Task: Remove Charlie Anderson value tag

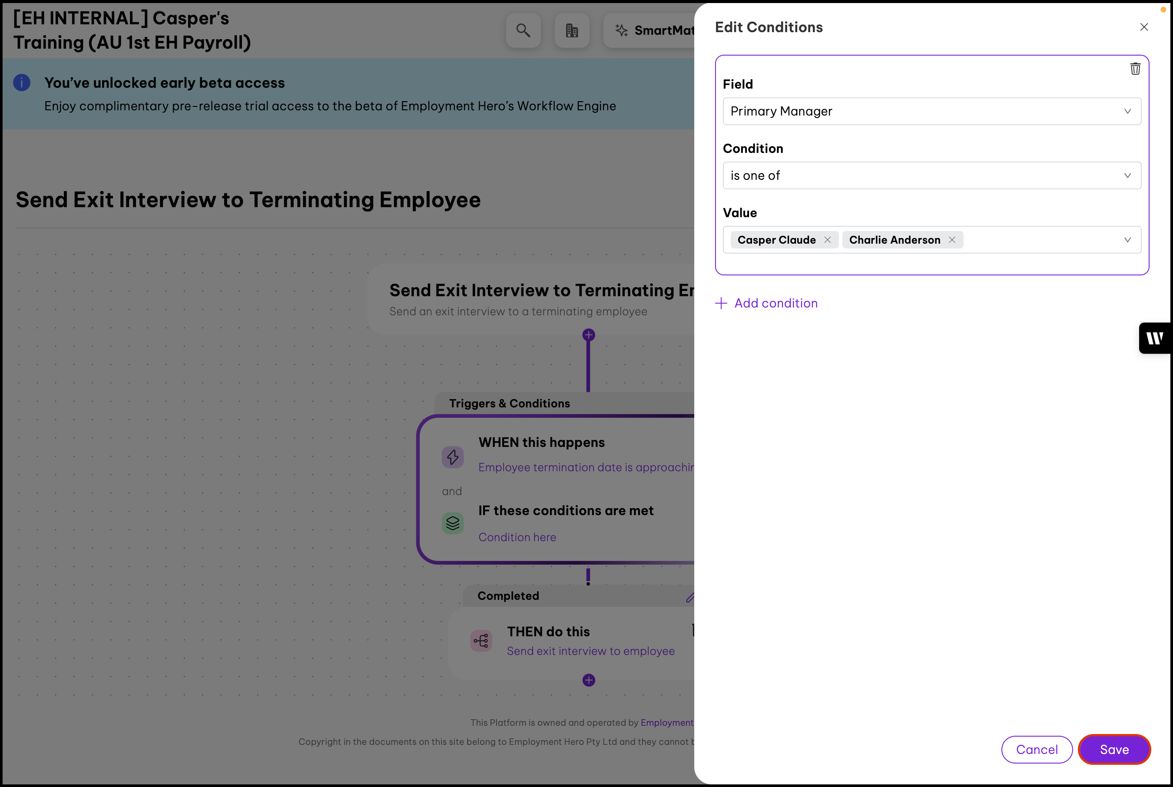Action: tap(952, 240)
